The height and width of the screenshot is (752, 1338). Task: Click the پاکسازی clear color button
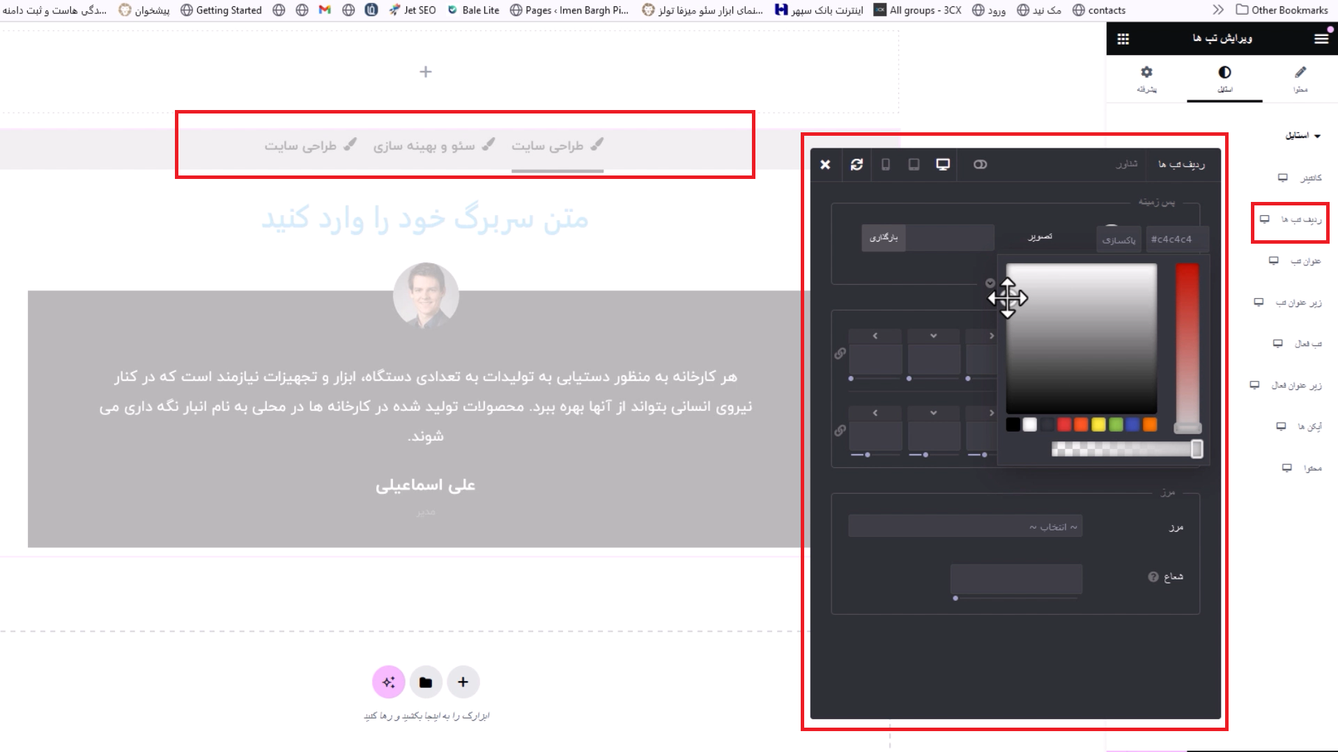point(1118,240)
